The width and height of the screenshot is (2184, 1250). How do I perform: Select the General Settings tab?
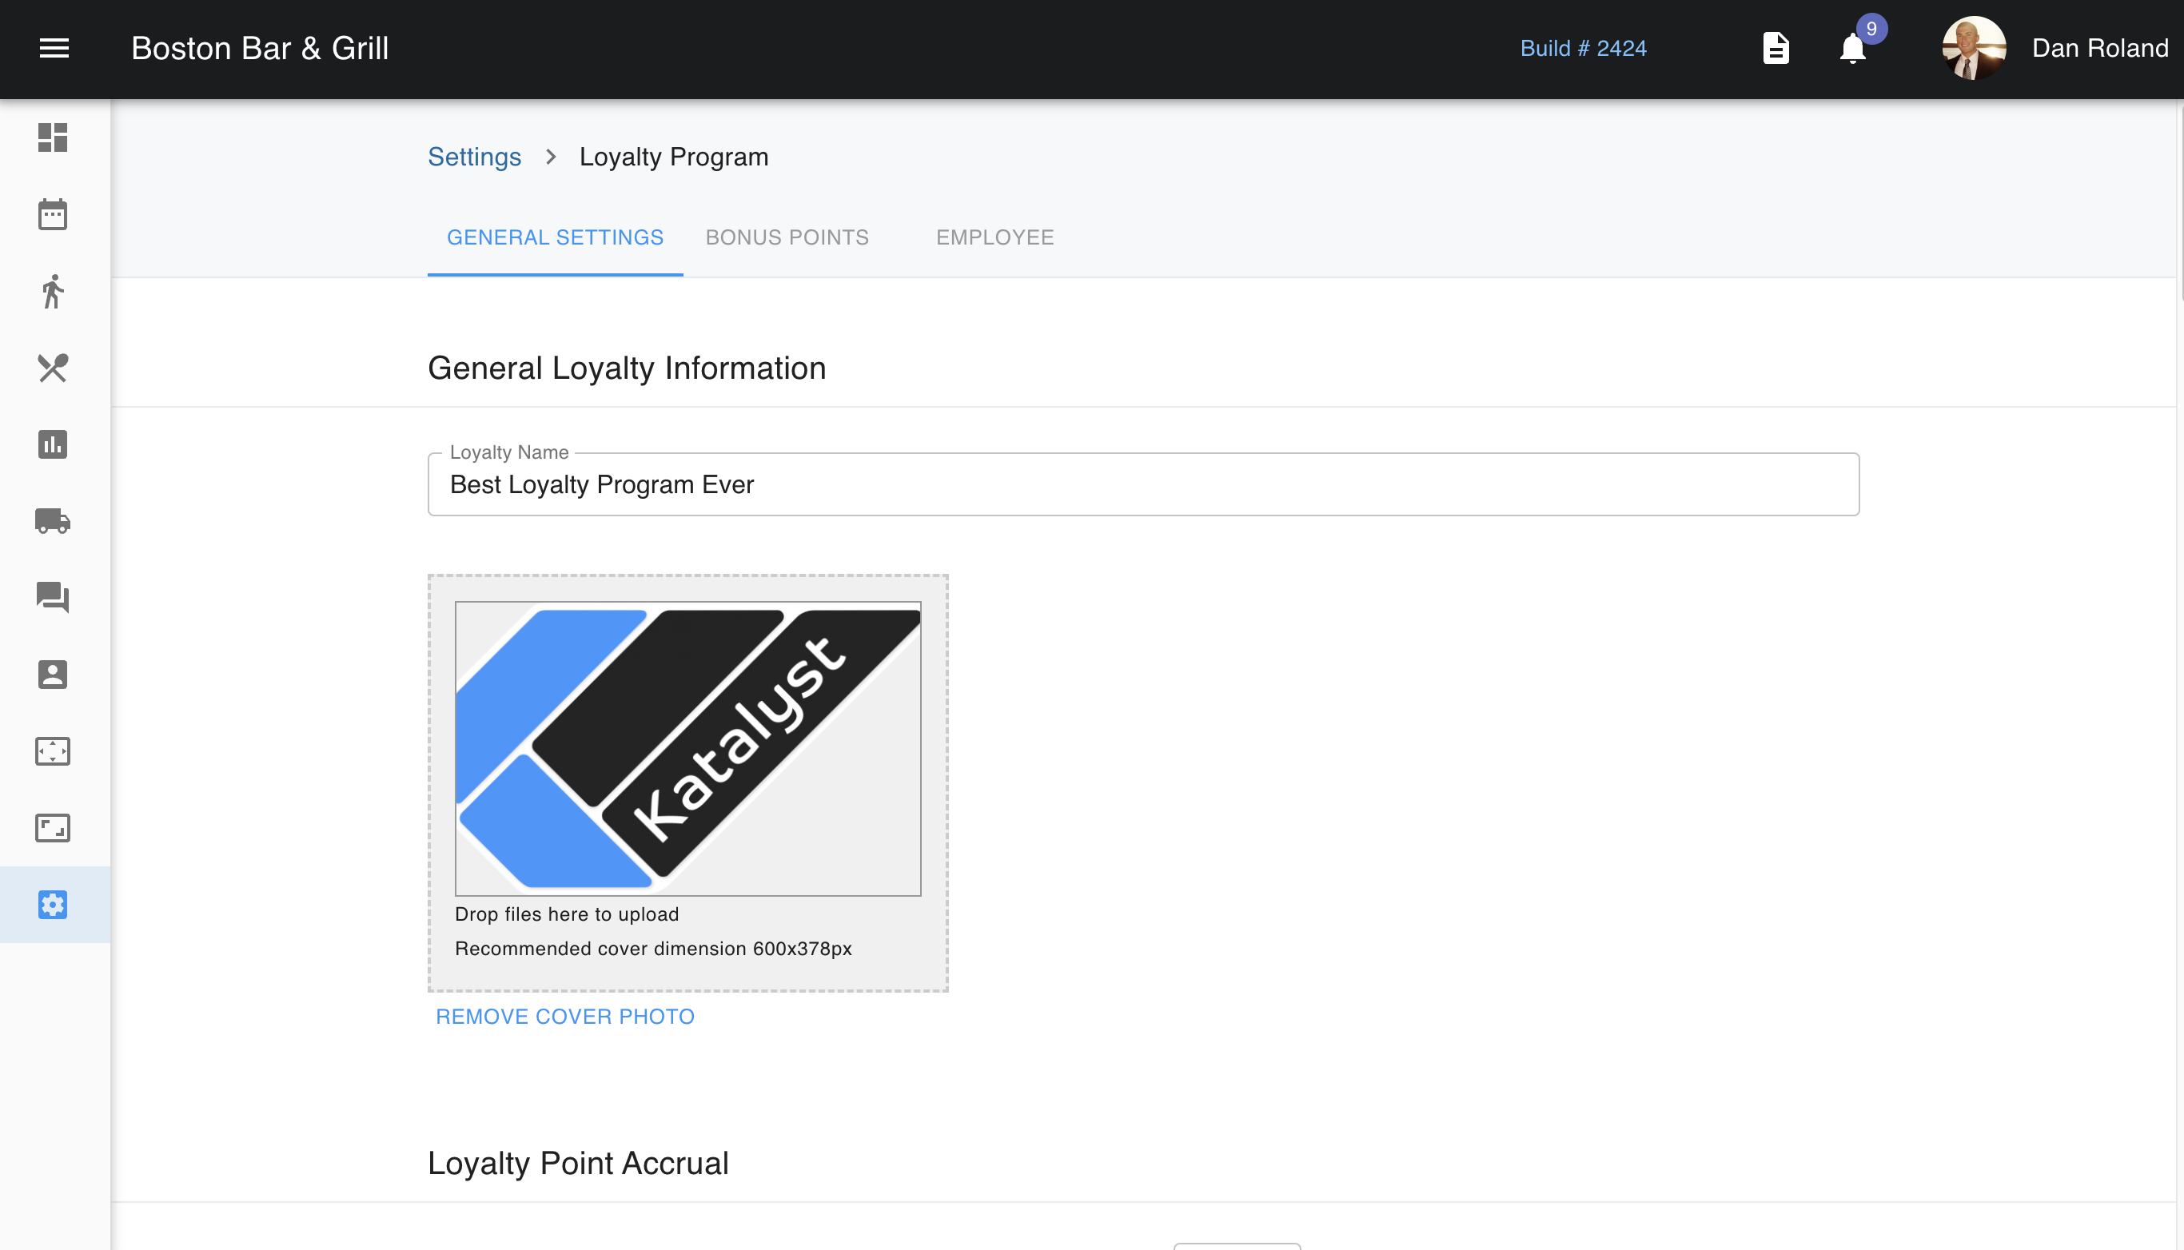coord(555,237)
